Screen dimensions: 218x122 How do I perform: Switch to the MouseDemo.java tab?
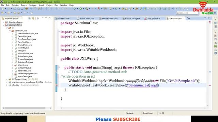[108, 18]
